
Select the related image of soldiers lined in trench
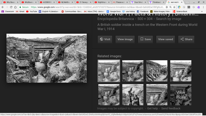point(133,95)
